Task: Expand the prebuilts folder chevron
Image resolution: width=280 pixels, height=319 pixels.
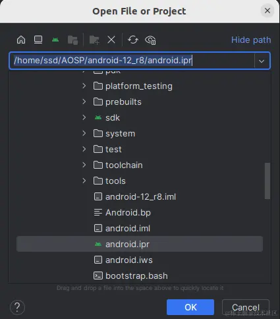Action: tap(84, 101)
